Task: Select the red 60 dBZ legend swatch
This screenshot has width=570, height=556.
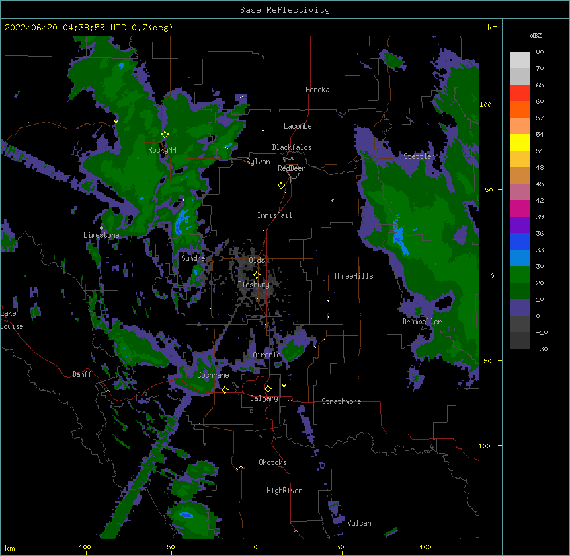Action: [x=520, y=92]
